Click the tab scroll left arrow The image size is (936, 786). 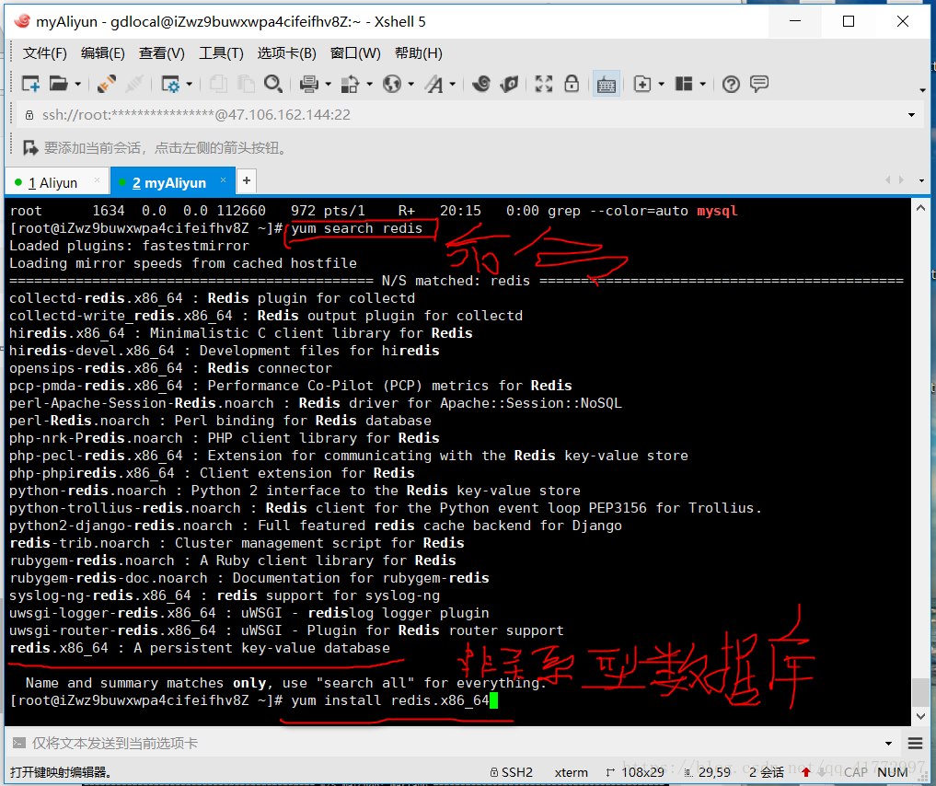pos(887,179)
